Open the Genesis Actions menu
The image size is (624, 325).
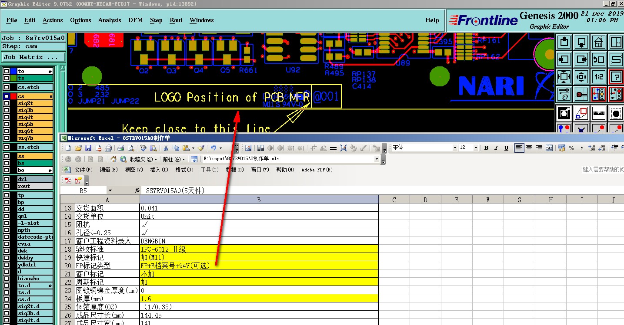53,20
